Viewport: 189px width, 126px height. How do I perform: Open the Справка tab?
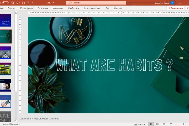click(x=118, y=8)
